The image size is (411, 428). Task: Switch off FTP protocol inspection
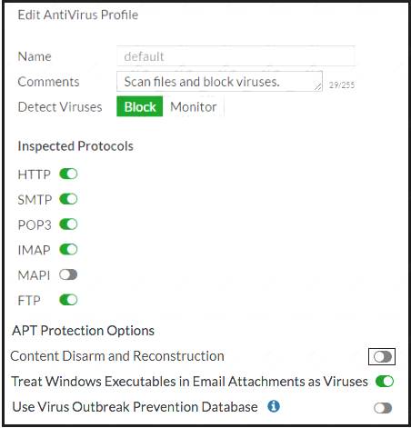click(x=68, y=300)
